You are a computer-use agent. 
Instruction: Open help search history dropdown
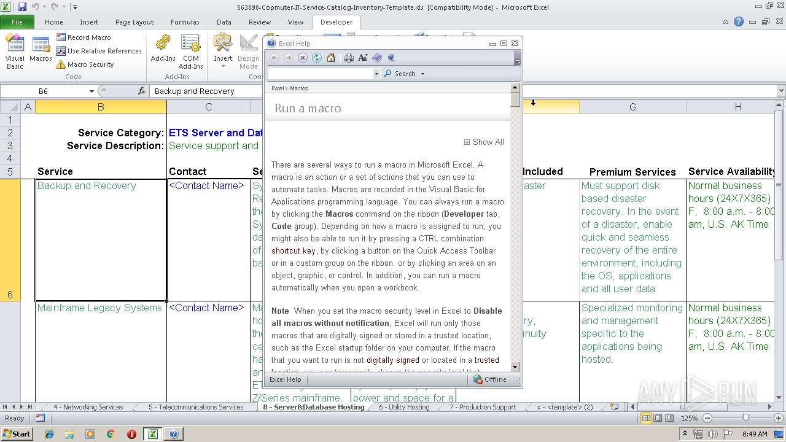tap(376, 74)
